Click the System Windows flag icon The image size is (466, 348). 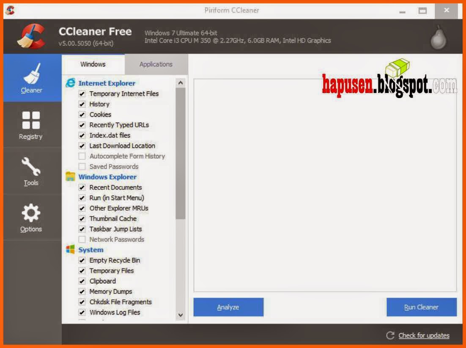pyautogui.click(x=71, y=249)
